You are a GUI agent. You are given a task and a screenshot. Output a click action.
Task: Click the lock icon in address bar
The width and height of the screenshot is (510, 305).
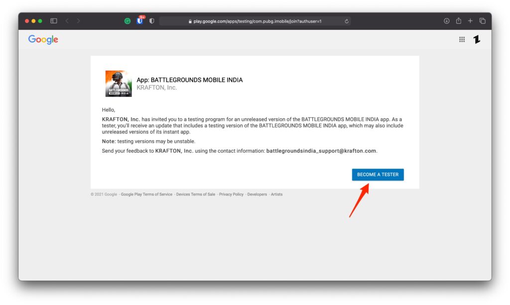coord(190,21)
